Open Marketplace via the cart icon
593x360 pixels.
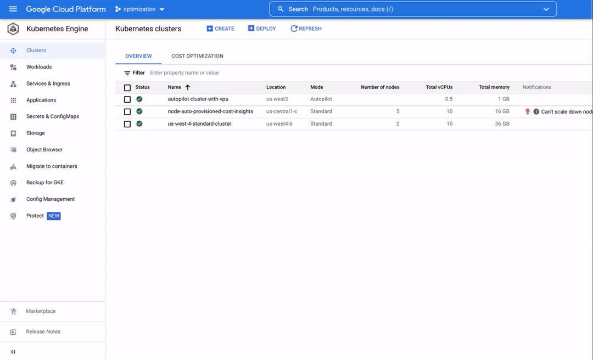13,312
